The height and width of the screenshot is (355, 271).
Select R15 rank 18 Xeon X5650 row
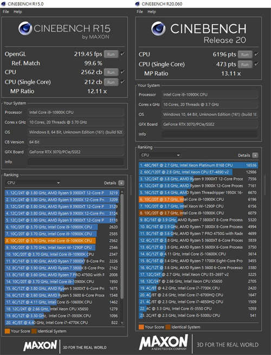pos(62,309)
